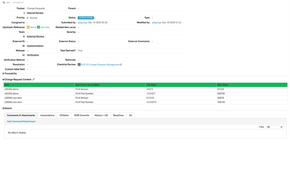Viewport: 290px width, 181px height.
Task: Click the Add Comment/Attachment link
Action: coord(21,121)
